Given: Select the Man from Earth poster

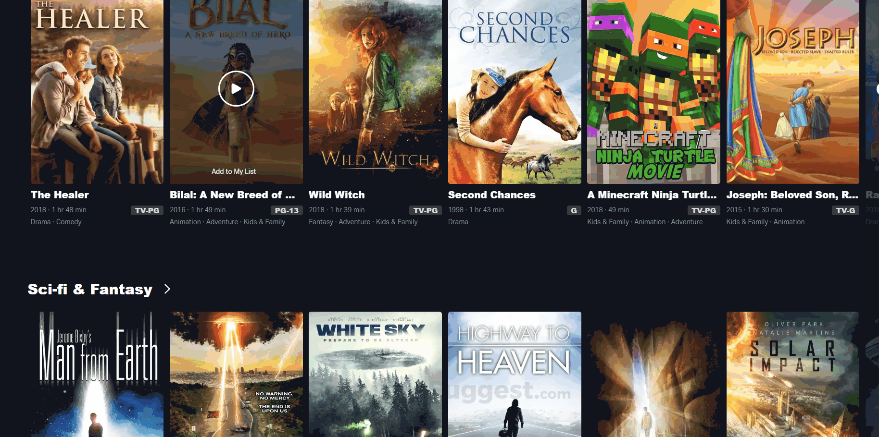Looking at the screenshot, I should 97,375.
